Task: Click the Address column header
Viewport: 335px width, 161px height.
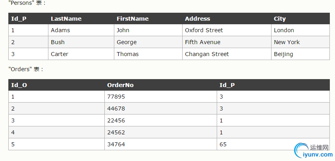Action: tap(197, 19)
